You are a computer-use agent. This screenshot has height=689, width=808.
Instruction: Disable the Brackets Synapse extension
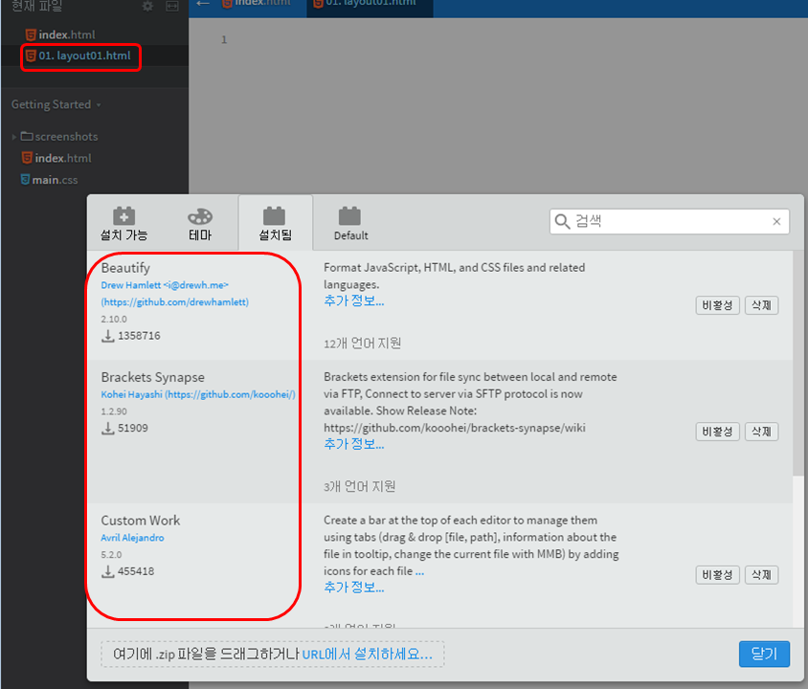pos(717,432)
